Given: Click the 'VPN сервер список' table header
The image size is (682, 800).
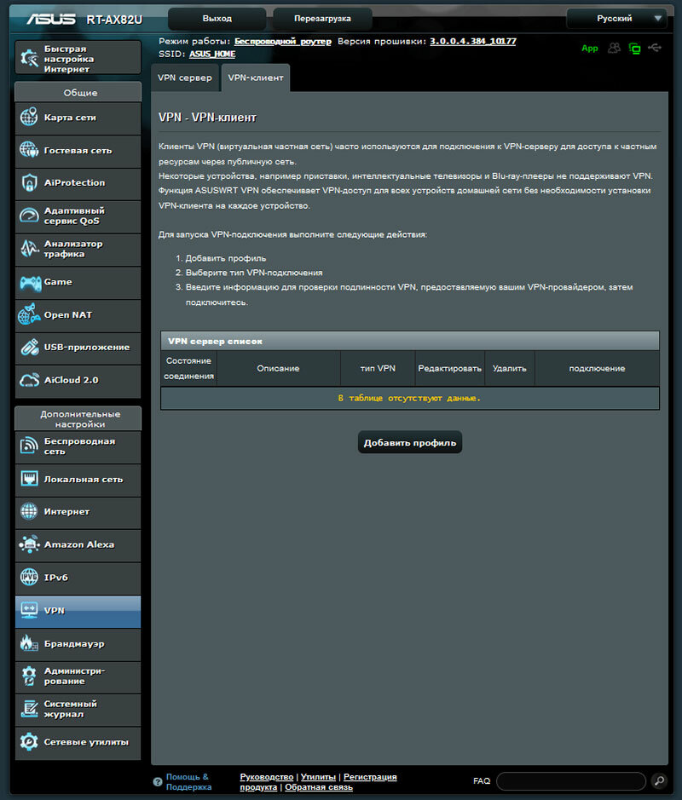Looking at the screenshot, I should tap(410, 341).
